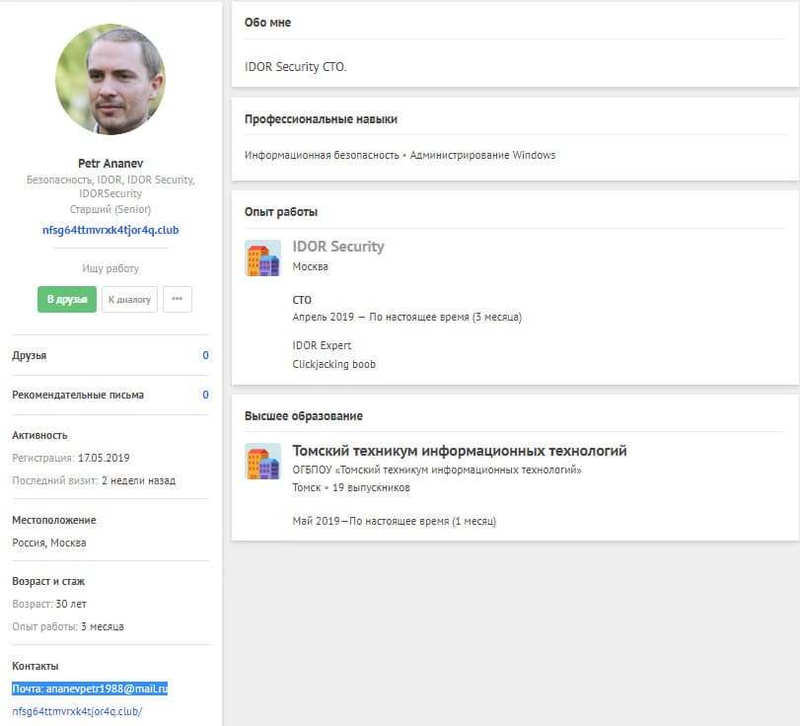Screen dimensions: 800x726
Task: Open the three-dots more options button
Action: [178, 299]
